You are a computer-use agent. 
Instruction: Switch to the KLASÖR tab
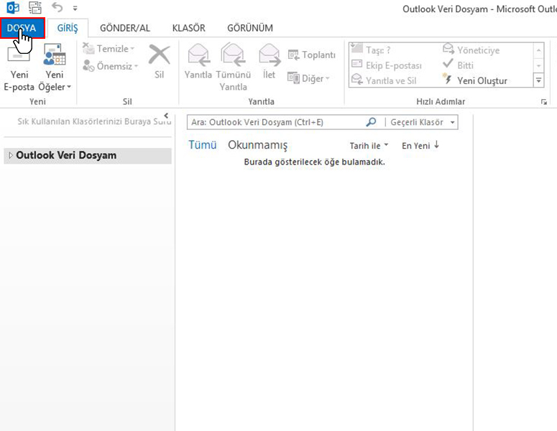click(188, 28)
